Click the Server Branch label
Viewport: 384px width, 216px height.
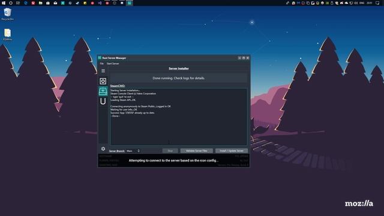coord(117,151)
